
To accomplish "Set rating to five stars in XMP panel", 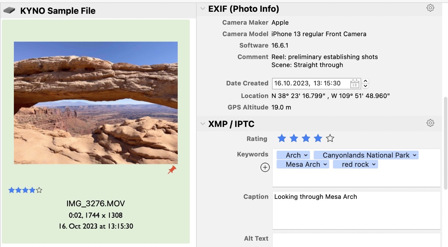I will pos(330,139).
